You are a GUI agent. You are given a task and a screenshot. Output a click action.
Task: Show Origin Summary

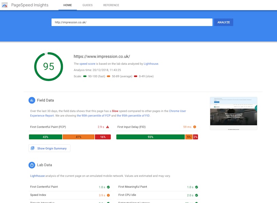(x=50, y=148)
